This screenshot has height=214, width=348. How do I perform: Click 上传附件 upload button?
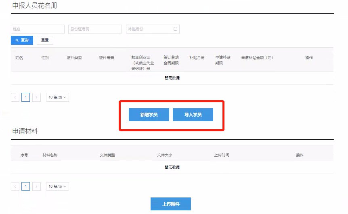171,204
